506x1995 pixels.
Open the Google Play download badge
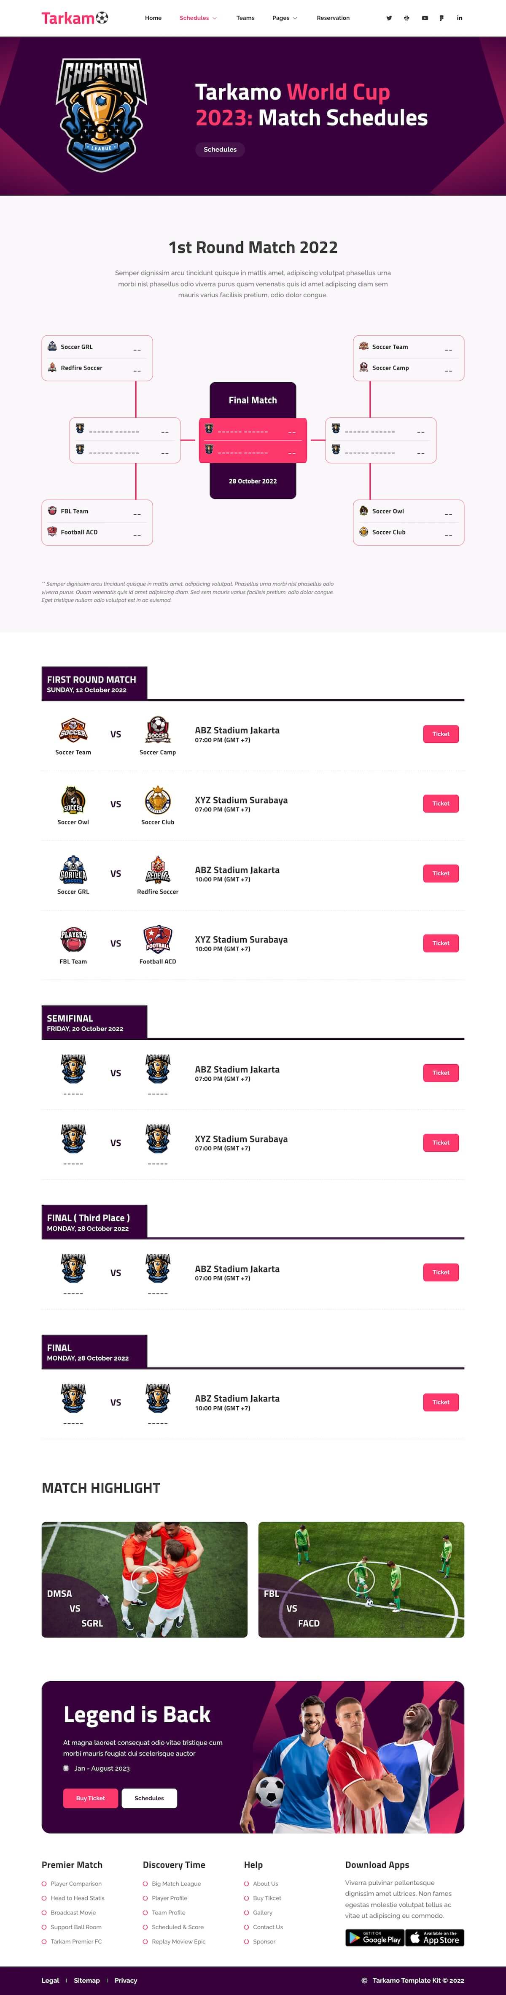coord(374,1938)
